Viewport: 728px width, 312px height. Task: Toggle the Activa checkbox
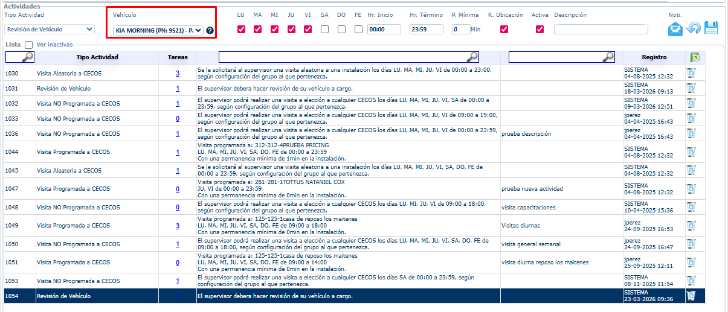[x=540, y=29]
